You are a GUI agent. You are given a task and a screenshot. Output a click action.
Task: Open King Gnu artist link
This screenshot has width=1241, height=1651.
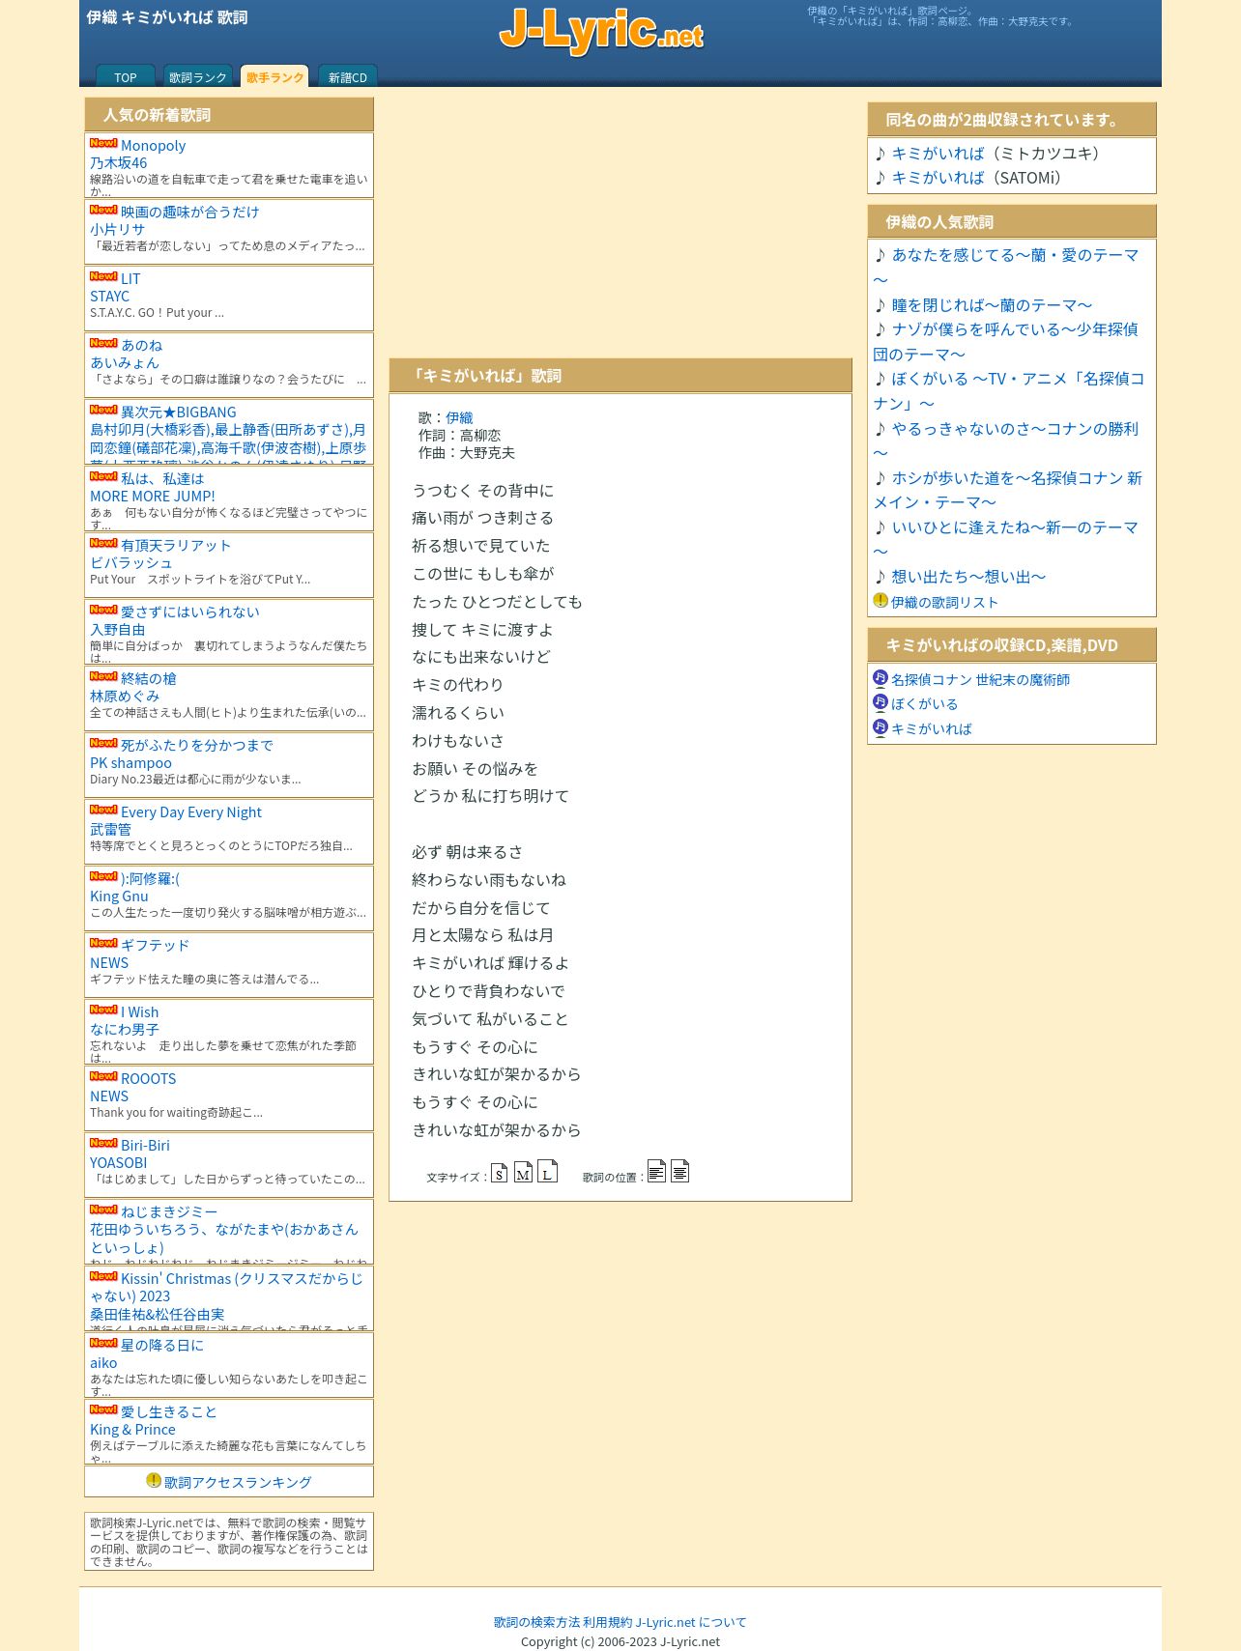pyautogui.click(x=119, y=896)
